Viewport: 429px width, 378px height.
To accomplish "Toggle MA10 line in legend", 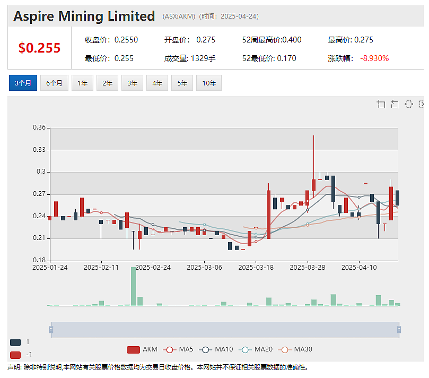I will 216,349.
